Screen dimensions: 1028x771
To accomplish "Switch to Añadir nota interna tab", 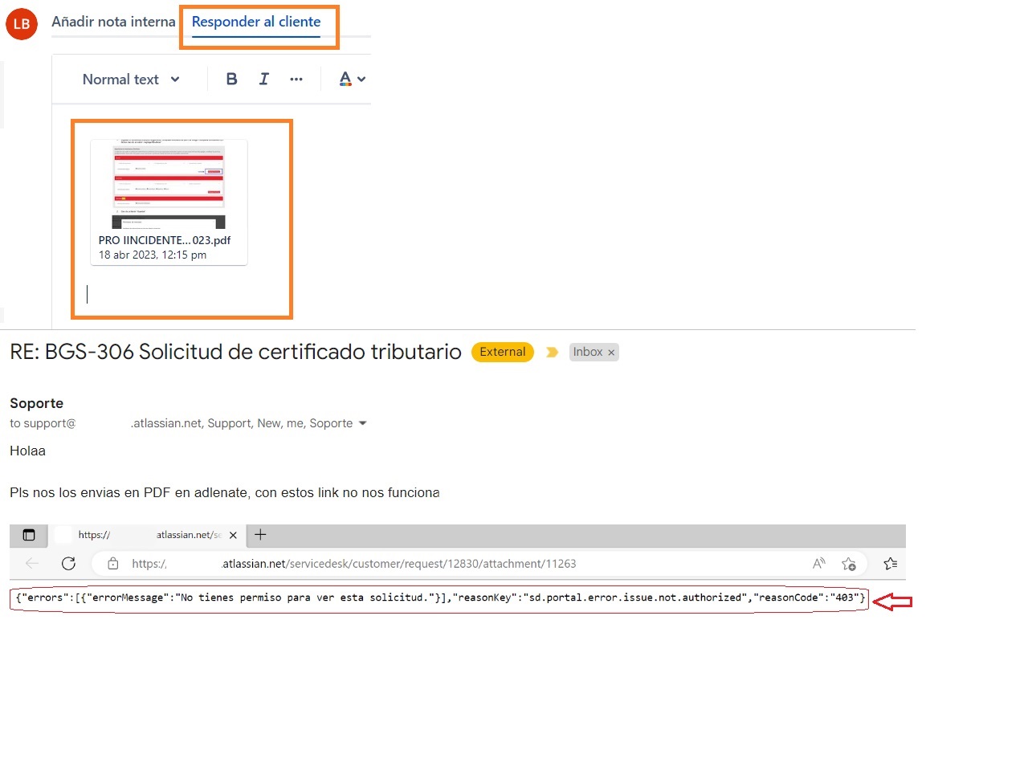I will tap(113, 22).
